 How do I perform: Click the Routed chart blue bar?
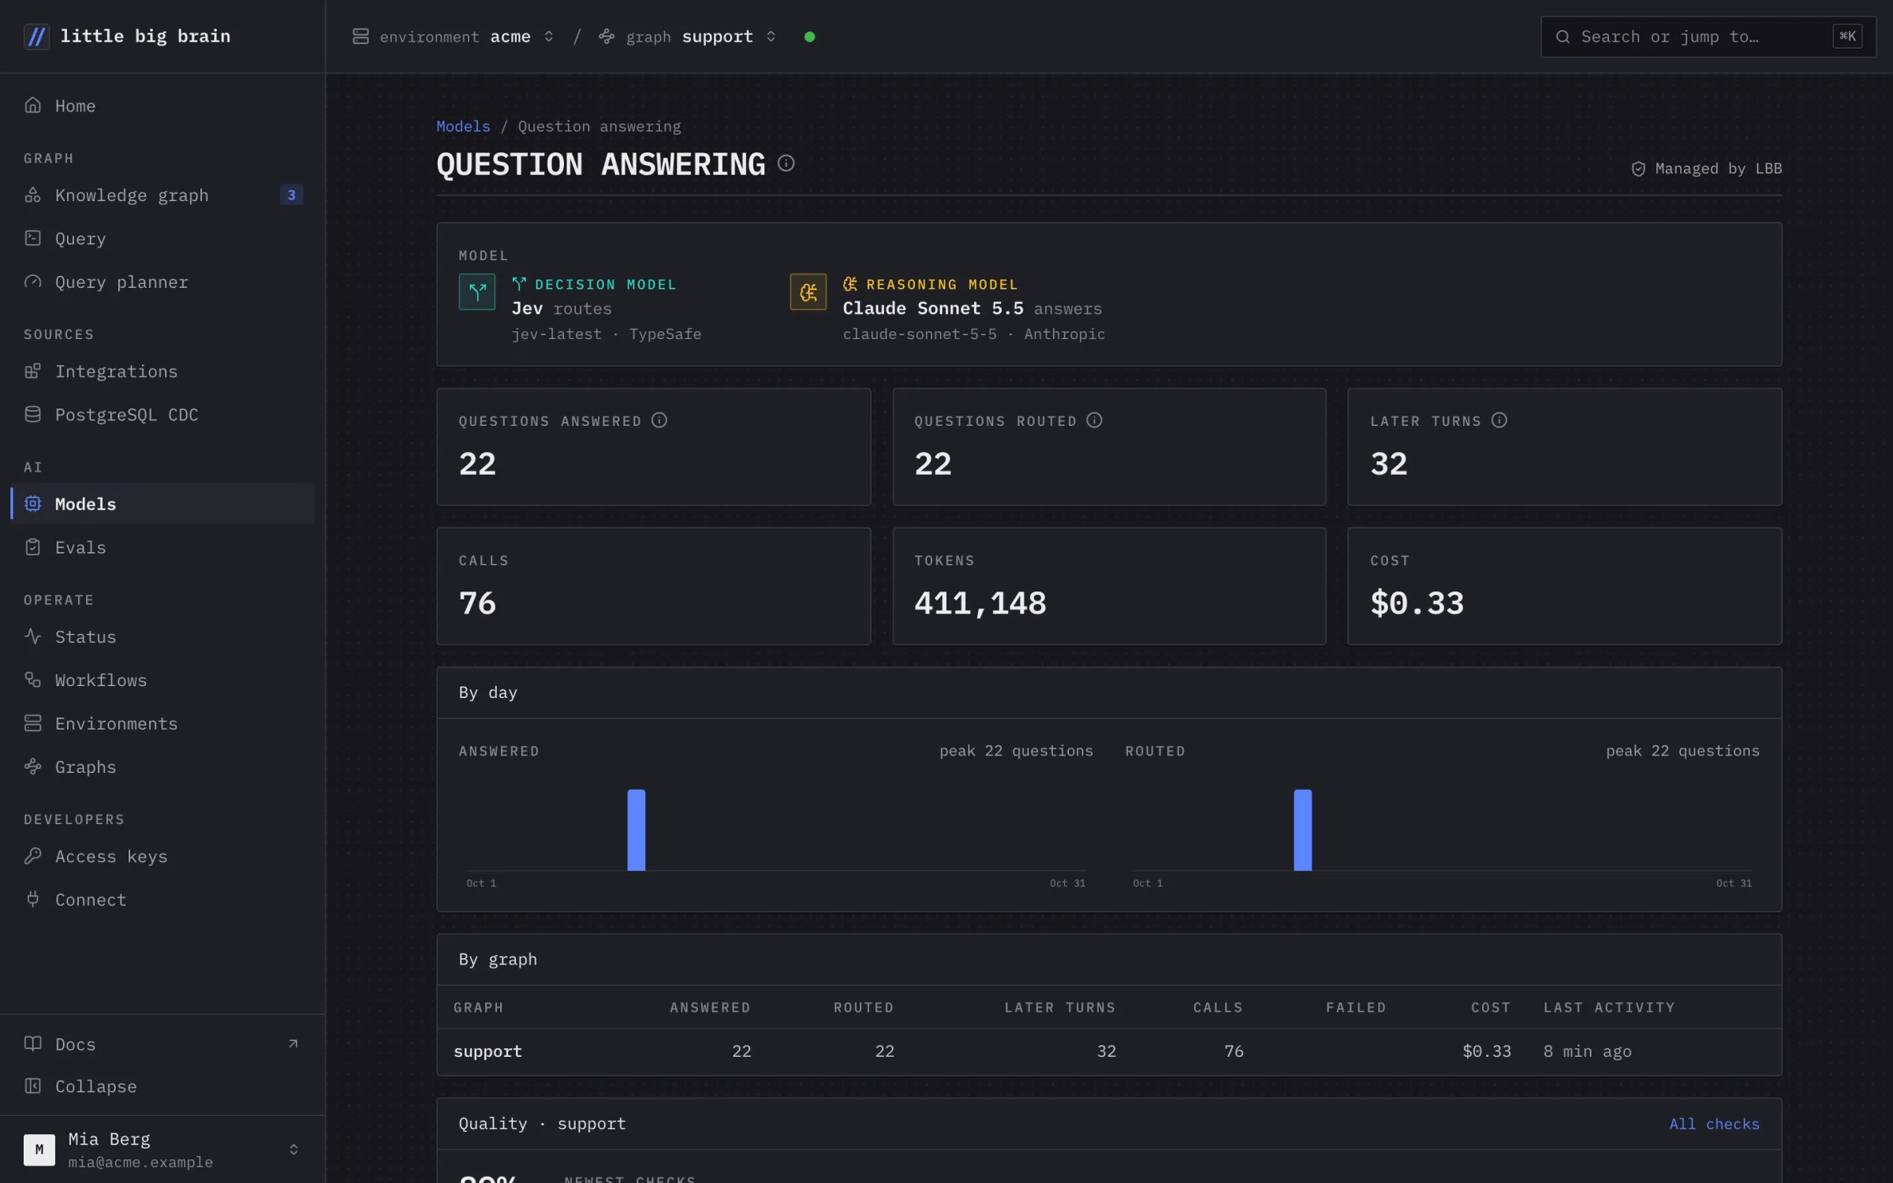[x=1302, y=830]
